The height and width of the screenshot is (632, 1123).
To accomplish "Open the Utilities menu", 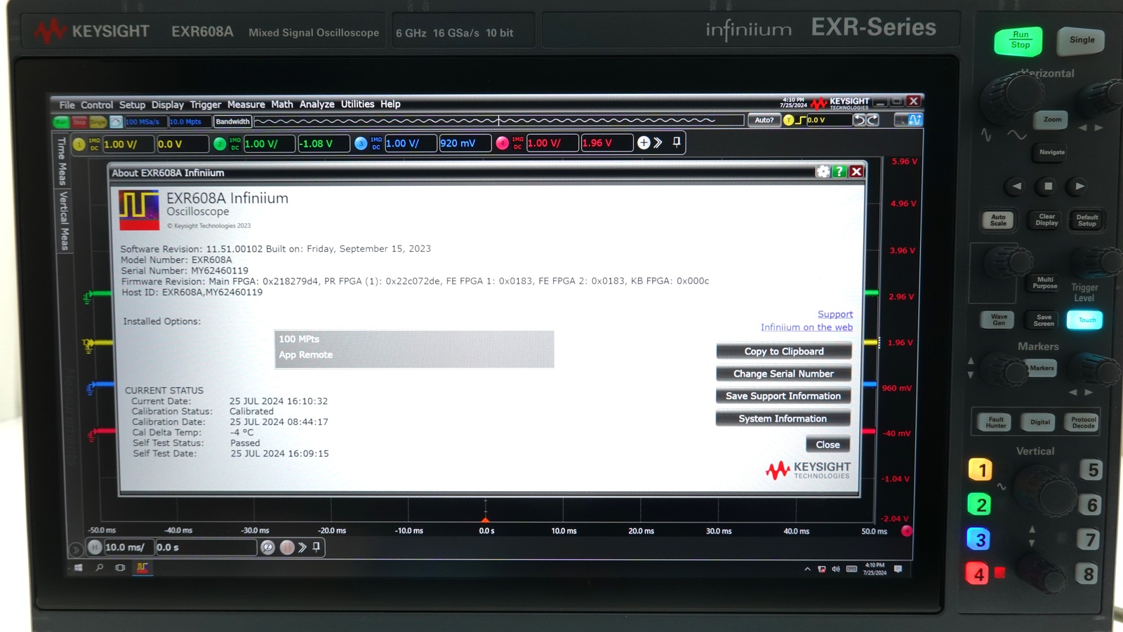I will coord(357,104).
